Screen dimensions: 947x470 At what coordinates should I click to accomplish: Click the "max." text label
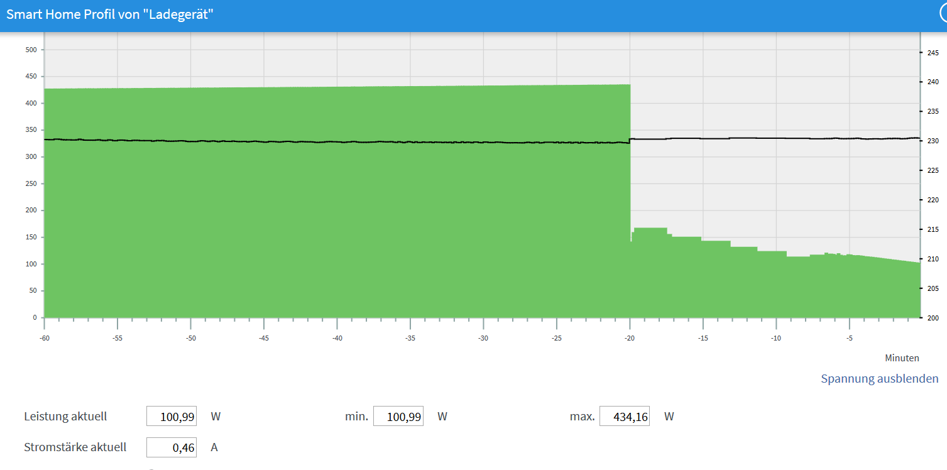click(581, 416)
